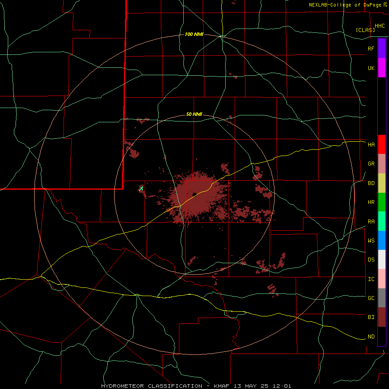
Task: Click the IC legend label
Action: [x=371, y=279]
